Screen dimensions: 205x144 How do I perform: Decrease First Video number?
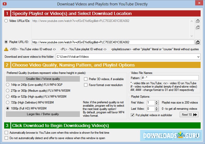(156, 104)
